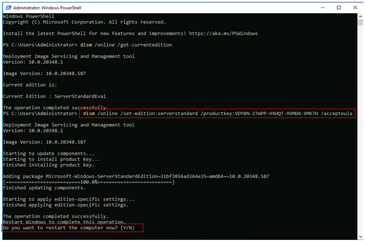365x241 pixels.
Task: Click the scrollbar down arrow
Action: point(361,237)
